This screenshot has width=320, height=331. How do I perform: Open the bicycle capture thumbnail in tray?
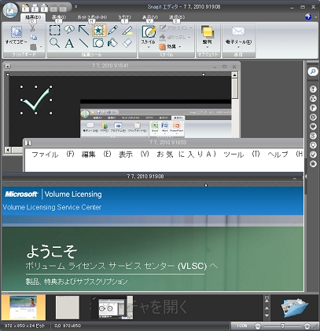point(112,308)
